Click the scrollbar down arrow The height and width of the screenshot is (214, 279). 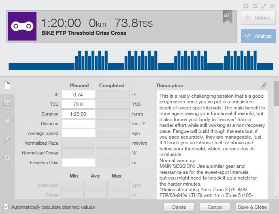point(277,197)
